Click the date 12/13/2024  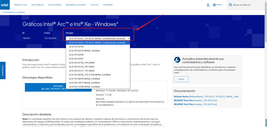50,38
